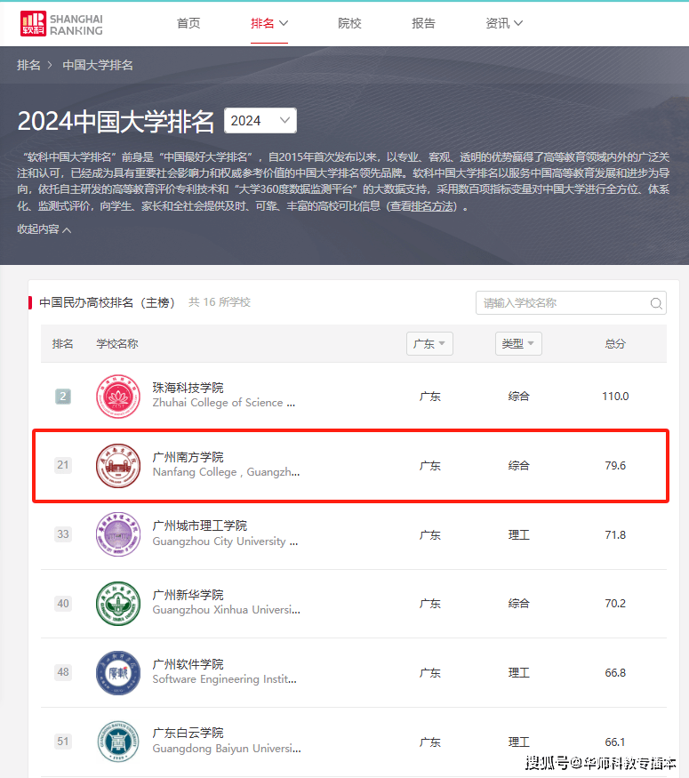
Task: Click 理工 type in 广州软件学院 row
Action: (519, 673)
